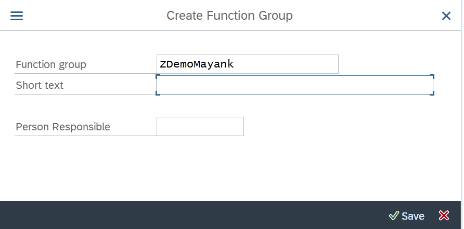Click into the Short text field
Image resolution: width=464 pixels, height=229 pixels.
pyautogui.click(x=295, y=85)
